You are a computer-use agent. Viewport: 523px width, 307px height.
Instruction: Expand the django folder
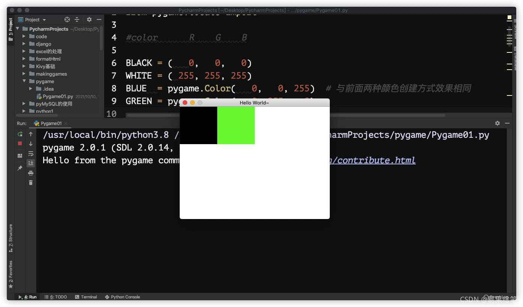[x=24, y=44]
